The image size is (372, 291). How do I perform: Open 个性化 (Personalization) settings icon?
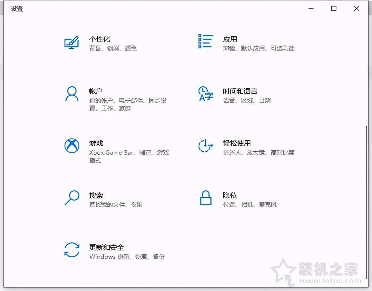coord(71,43)
